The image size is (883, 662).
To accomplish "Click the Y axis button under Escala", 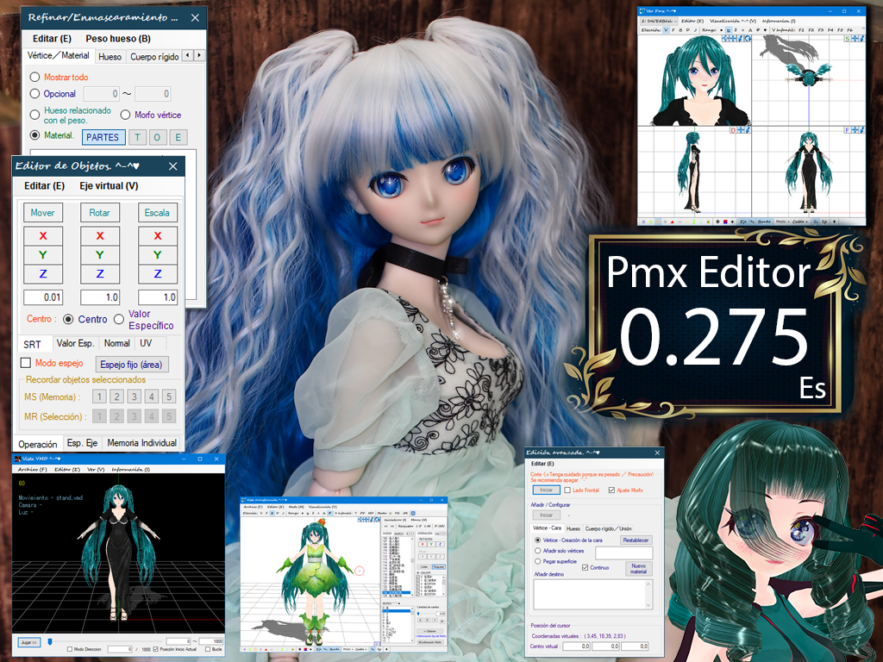I will pos(158,255).
